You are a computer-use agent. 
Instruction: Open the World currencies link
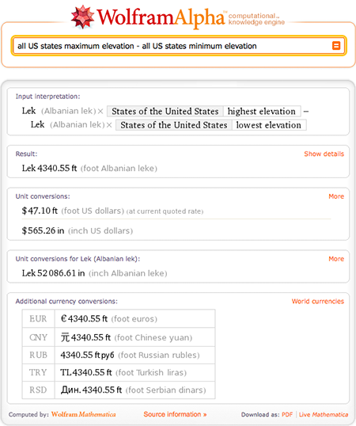pos(318,302)
